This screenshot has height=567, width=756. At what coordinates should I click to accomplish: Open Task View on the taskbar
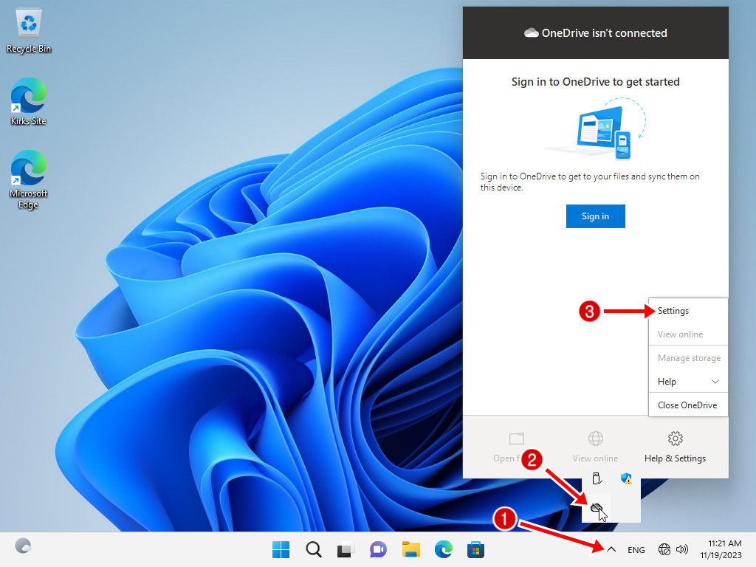[346, 549]
